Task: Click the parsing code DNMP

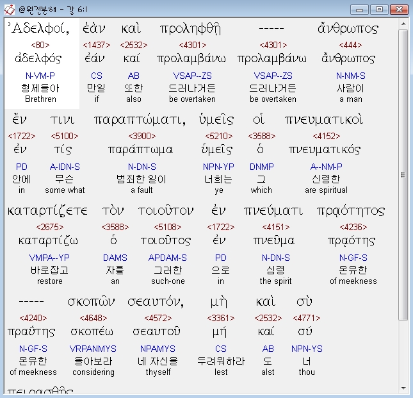Action: (261, 167)
